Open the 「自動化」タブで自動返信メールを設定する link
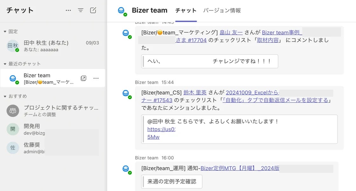 point(275,100)
